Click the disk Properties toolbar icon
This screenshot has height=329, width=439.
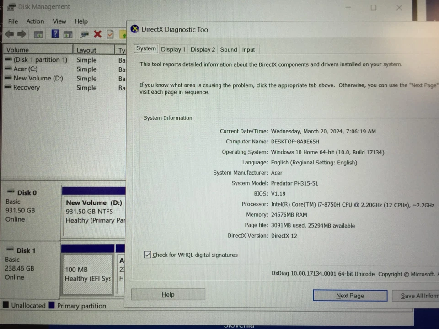pyautogui.click(x=85, y=34)
